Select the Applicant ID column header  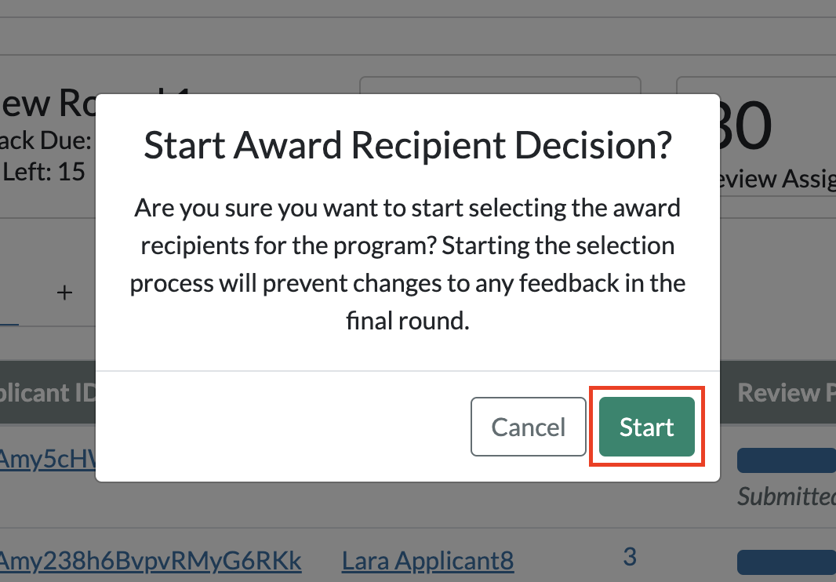pyautogui.click(x=43, y=392)
